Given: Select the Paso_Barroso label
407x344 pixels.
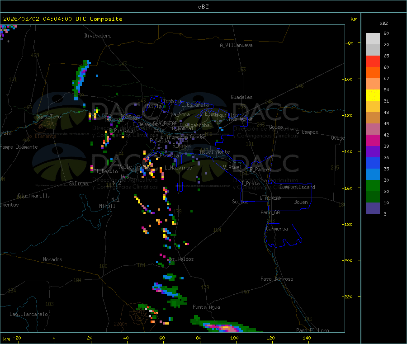Looking at the screenshot, I should (x=277, y=279).
